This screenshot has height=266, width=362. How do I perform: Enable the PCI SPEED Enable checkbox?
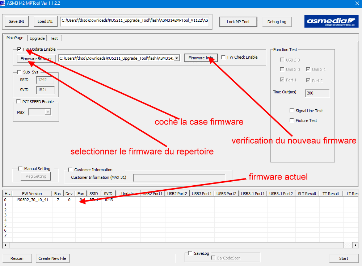coord(18,102)
